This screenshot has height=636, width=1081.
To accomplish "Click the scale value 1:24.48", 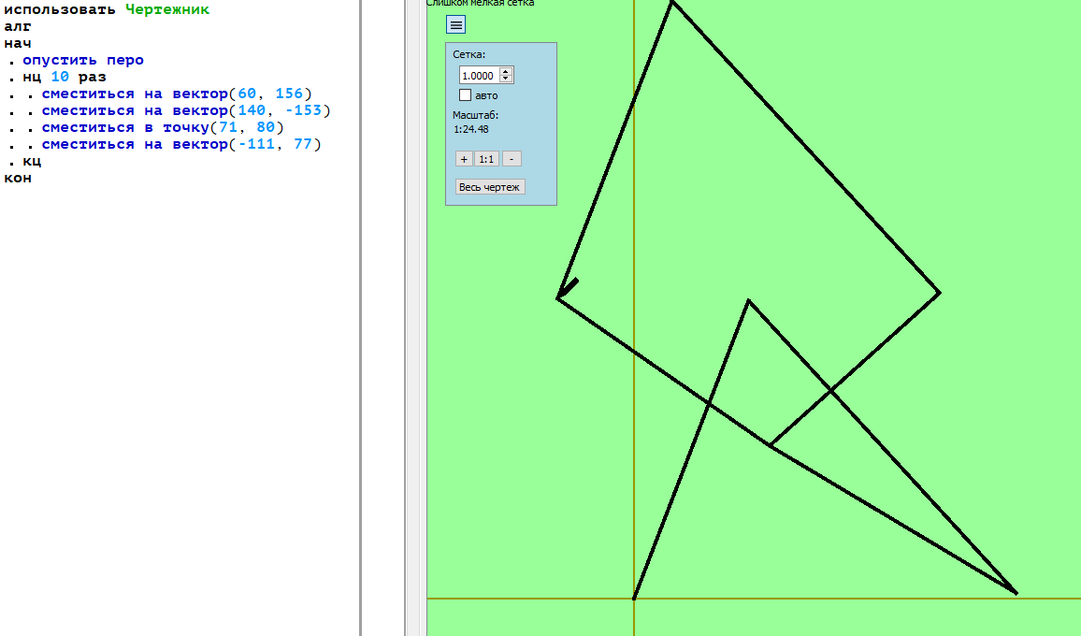I will click(x=471, y=129).
